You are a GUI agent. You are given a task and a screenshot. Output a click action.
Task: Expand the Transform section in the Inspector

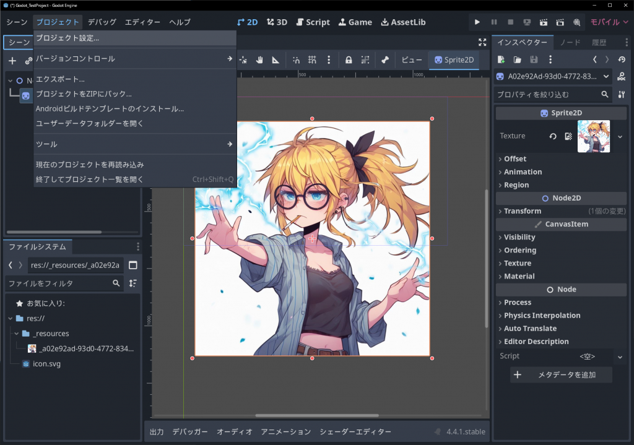tap(522, 211)
